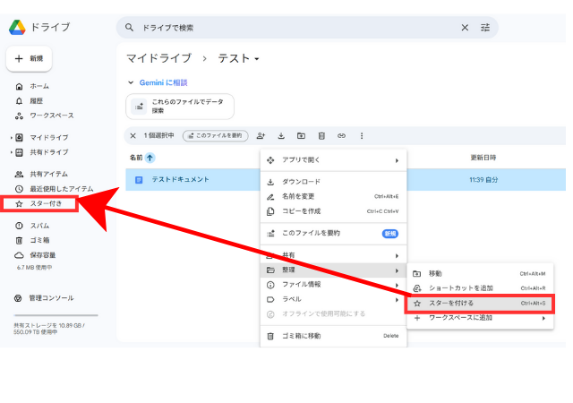This screenshot has width=573, height=403.
Task: Click the このファイルを要約 chip in toolbar
Action: pyautogui.click(x=214, y=136)
